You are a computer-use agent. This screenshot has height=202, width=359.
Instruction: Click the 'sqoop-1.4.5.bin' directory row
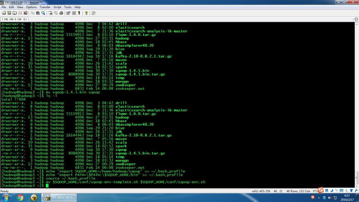[x=75, y=71]
